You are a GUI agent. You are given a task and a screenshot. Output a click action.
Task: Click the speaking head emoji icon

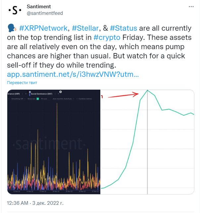[x=12, y=28]
